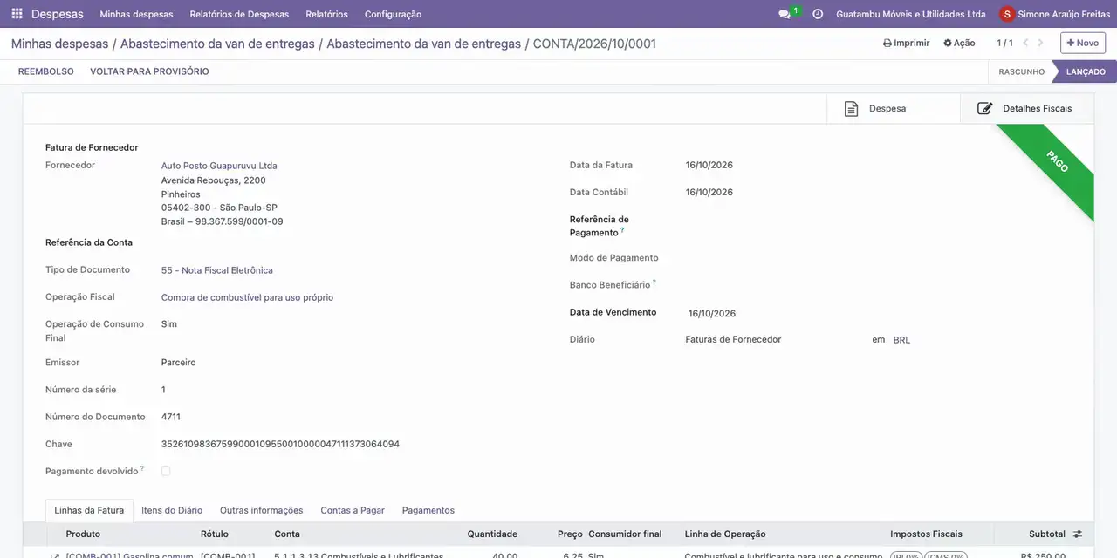Image resolution: width=1117 pixels, height=558 pixels.
Task: Click Número do Documento value 4711
Action: point(171,417)
